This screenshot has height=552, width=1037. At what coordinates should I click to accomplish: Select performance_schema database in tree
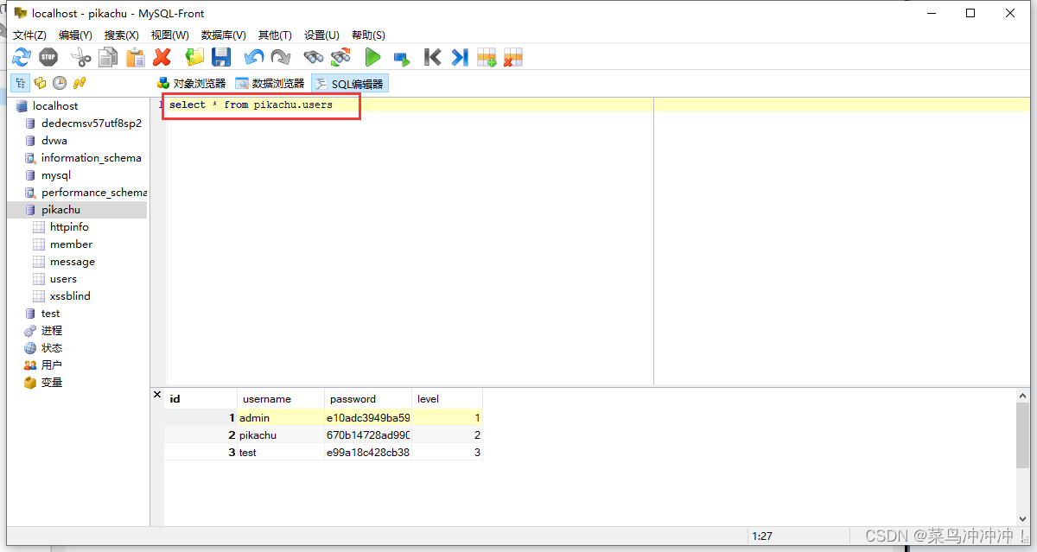93,193
